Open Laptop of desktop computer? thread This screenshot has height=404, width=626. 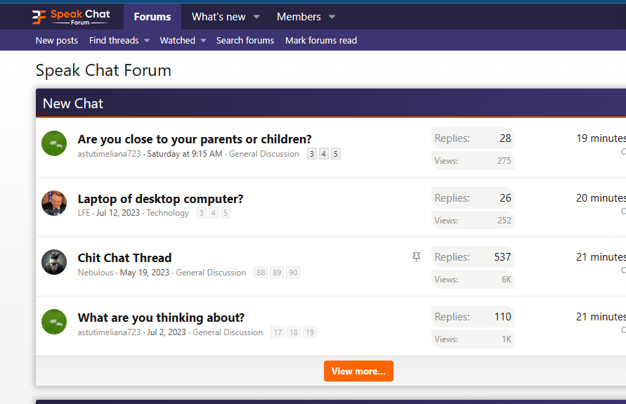point(160,199)
